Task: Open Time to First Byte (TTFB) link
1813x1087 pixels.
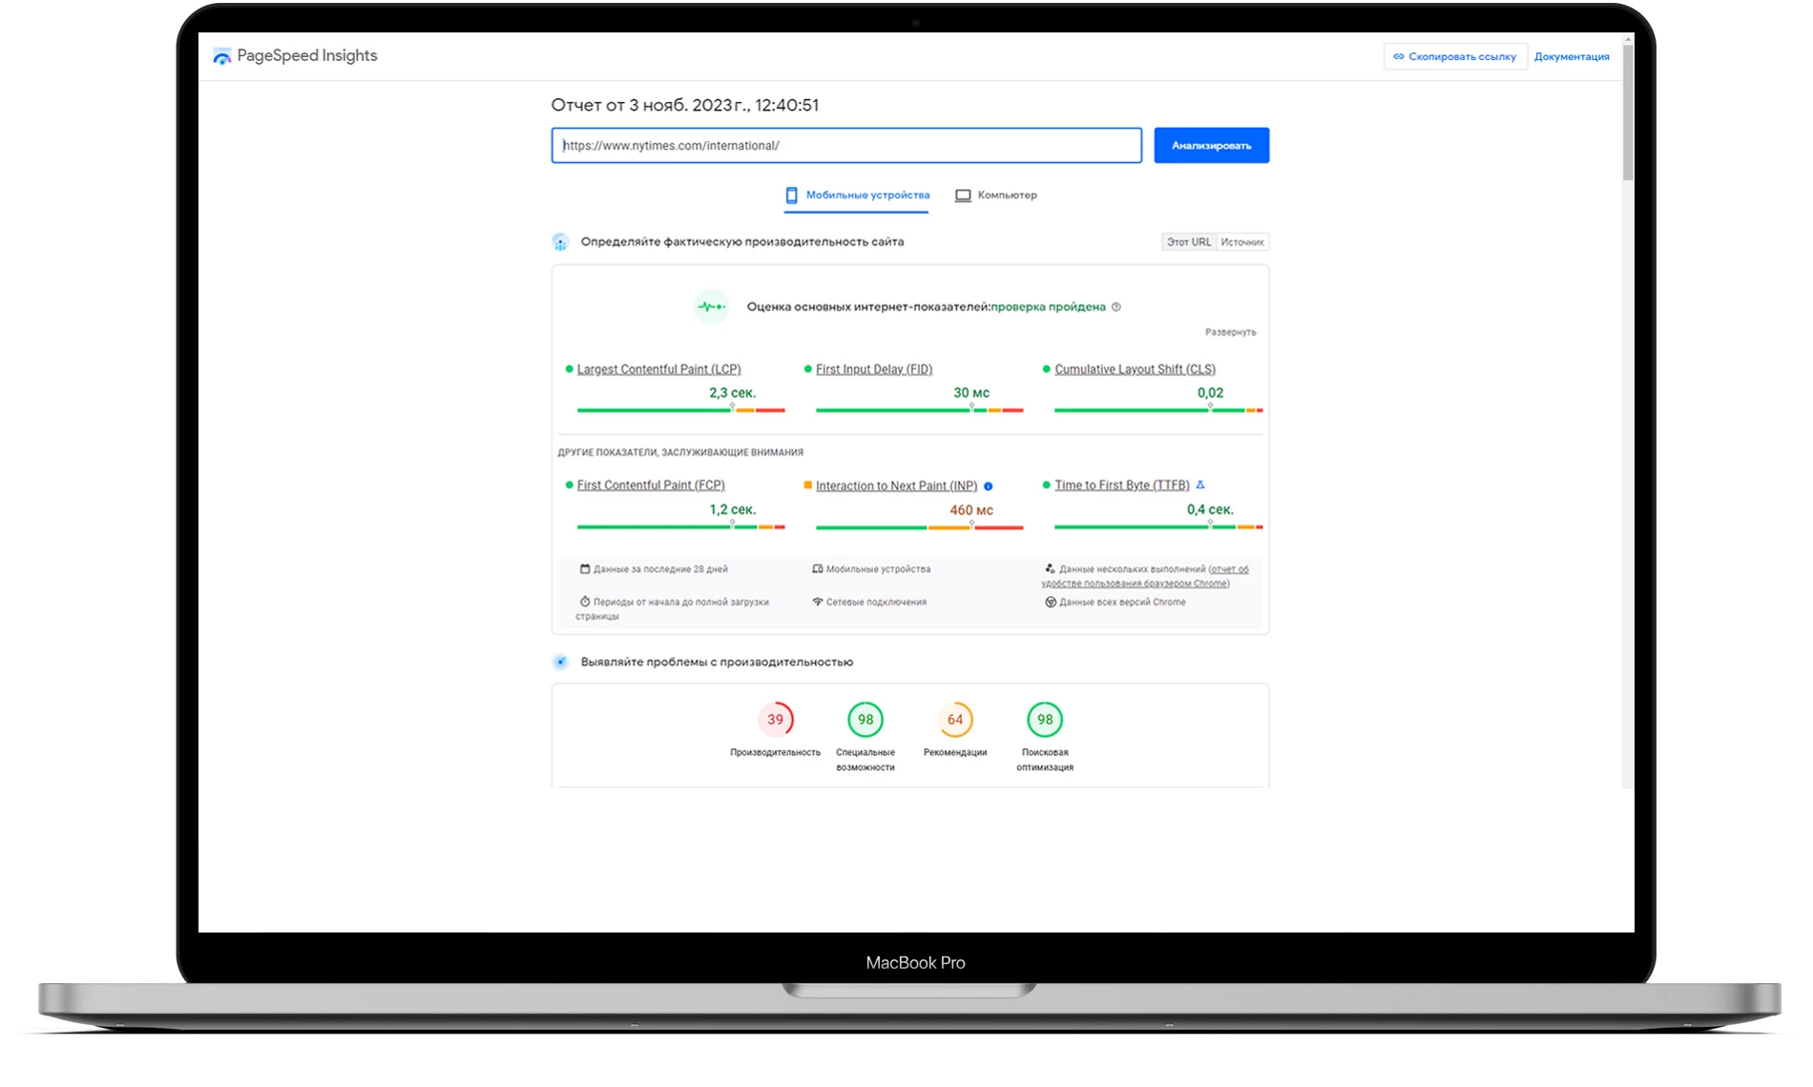Action: point(1122,485)
